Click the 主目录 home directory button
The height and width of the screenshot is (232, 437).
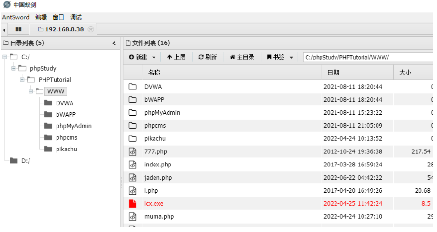(242, 57)
